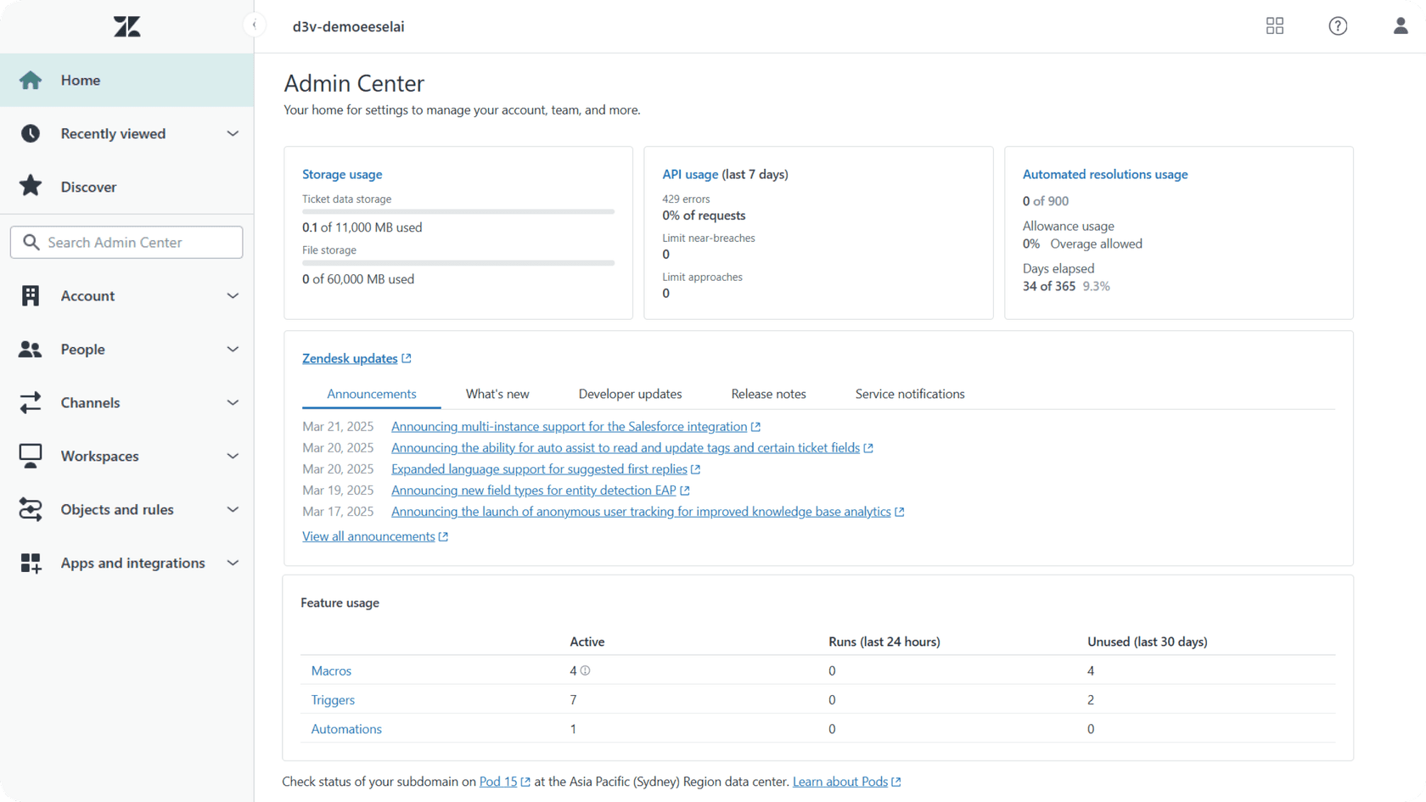The image size is (1426, 802).
Task: Click inside the Search Admin Center field
Action: (126, 242)
